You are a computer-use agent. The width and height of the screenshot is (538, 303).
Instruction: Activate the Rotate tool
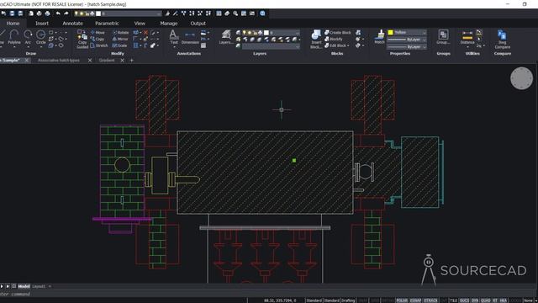click(120, 32)
